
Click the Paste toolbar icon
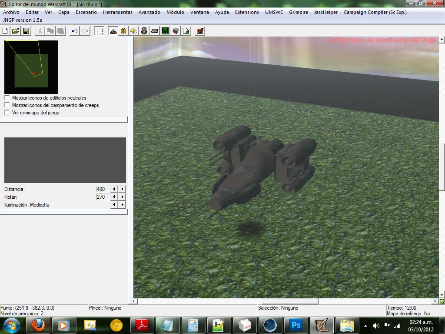tap(61, 31)
